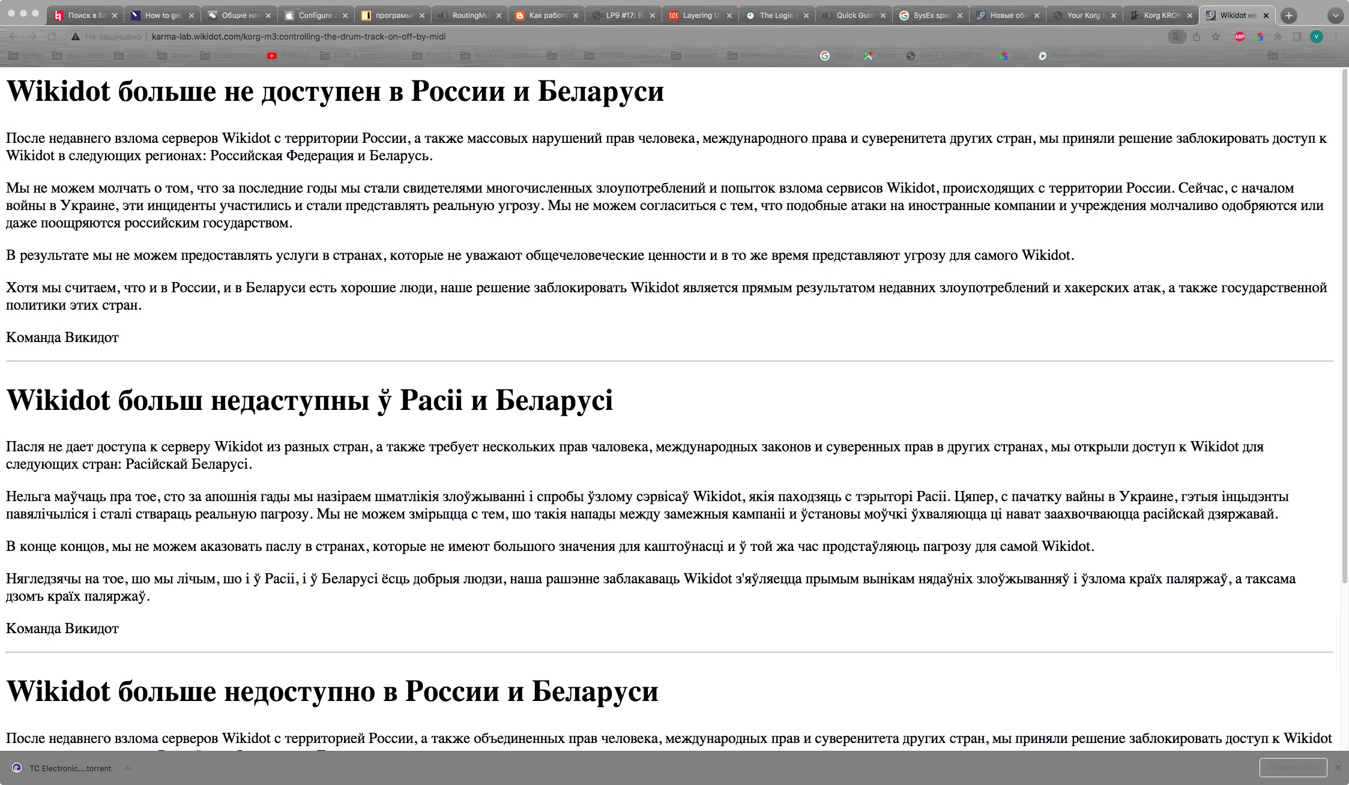Click the AdBlock Plus extension icon

coord(1239,37)
